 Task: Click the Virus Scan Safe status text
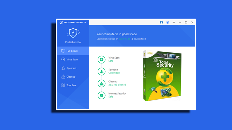click(111, 61)
